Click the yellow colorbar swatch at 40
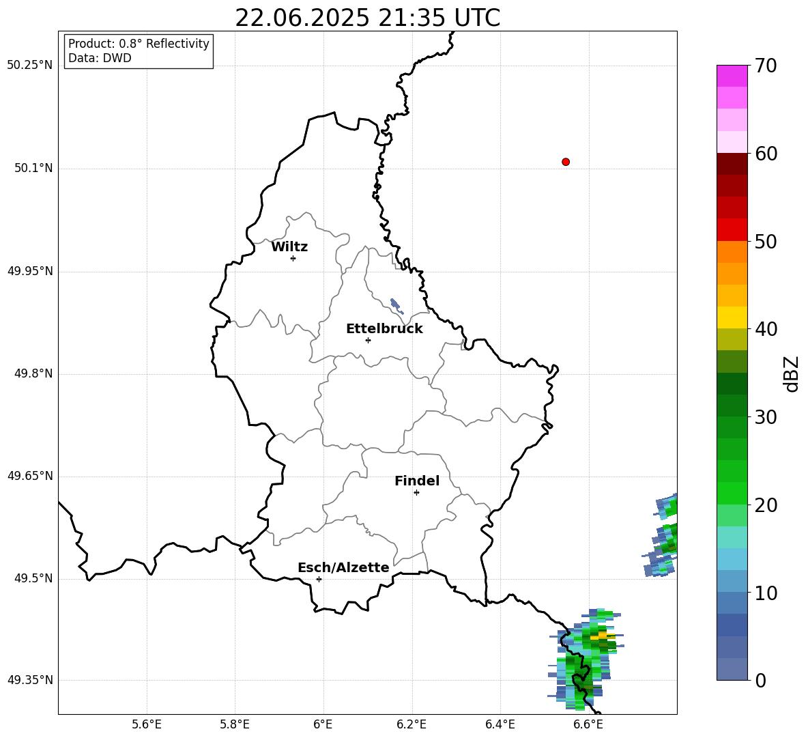Screen dimensions: 808x738 coord(732,317)
